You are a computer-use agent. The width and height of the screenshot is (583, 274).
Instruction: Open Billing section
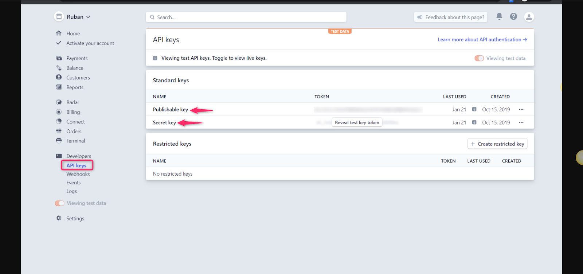(x=73, y=112)
